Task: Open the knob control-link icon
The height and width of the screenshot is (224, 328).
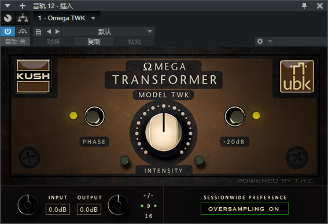Action: [x=8, y=18]
